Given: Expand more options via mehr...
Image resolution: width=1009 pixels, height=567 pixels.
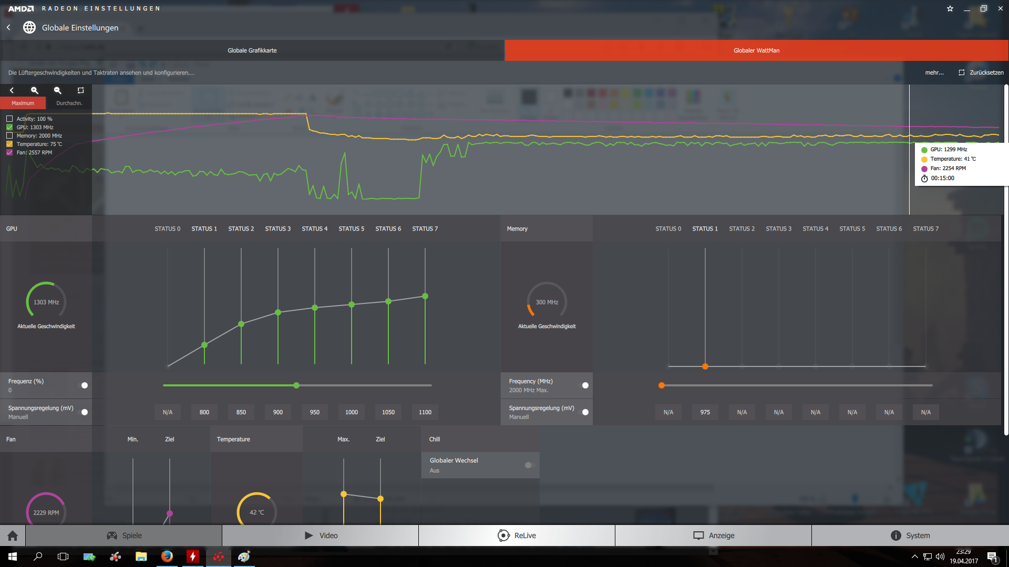Looking at the screenshot, I should pos(934,72).
